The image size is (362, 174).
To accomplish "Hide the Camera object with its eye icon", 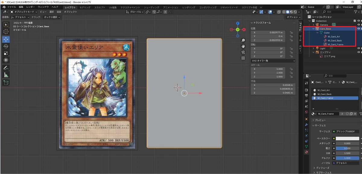I will (x=359, y=25).
